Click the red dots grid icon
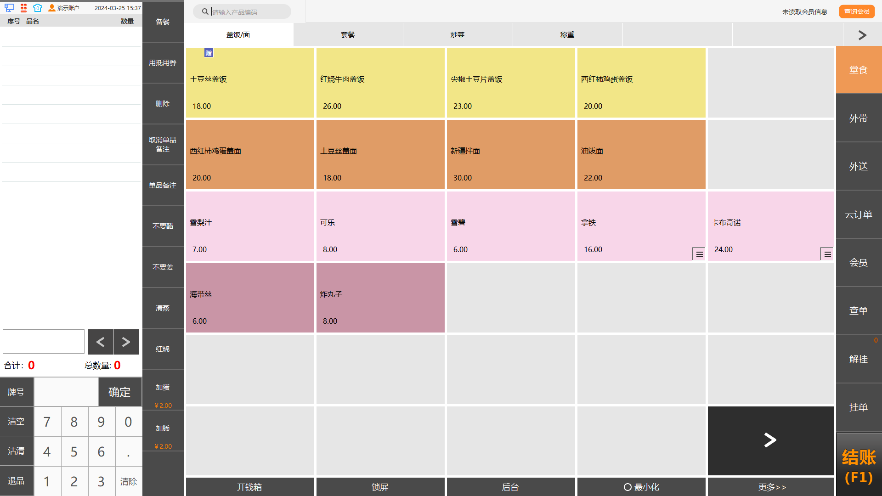 pyautogui.click(x=24, y=8)
